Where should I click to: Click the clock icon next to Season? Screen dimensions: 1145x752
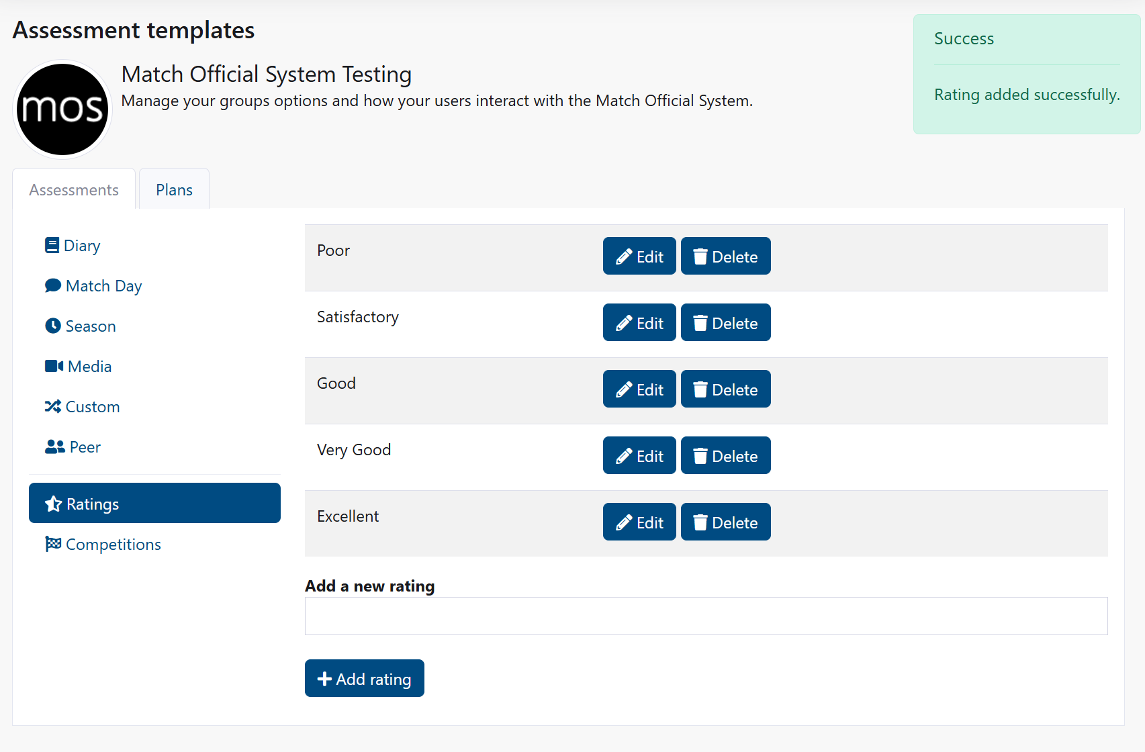click(x=53, y=326)
